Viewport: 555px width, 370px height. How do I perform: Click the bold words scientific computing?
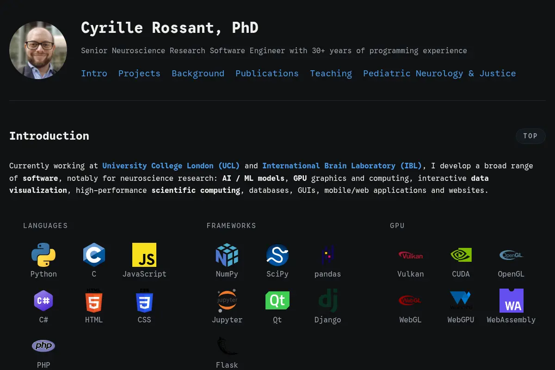pyautogui.click(x=196, y=190)
